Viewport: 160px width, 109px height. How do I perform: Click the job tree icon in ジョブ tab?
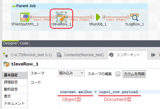tap(5, 55)
